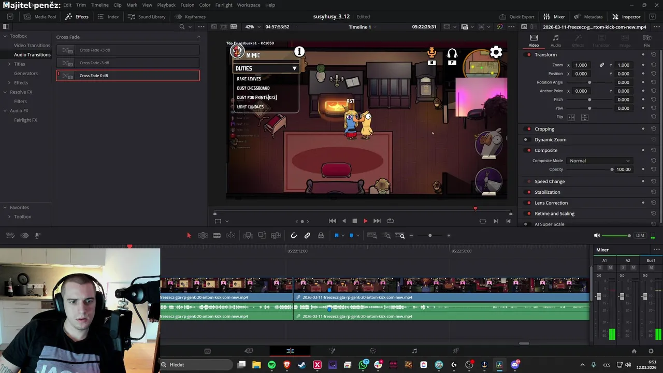This screenshot has width=663, height=373.
Task: Open the Fusion menu
Action: pos(188,5)
